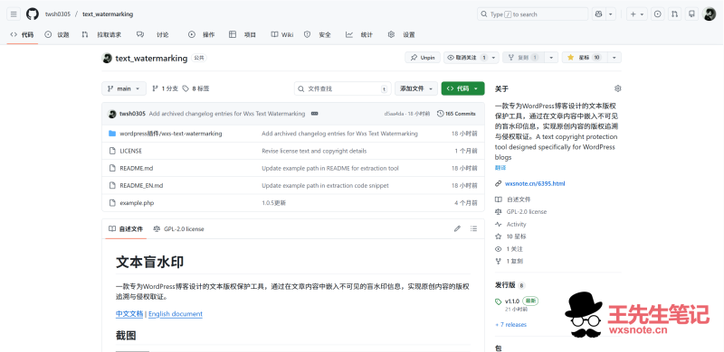Open the 设置 settings tab
Image resolution: width=724 pixels, height=352 pixels.
(401, 34)
